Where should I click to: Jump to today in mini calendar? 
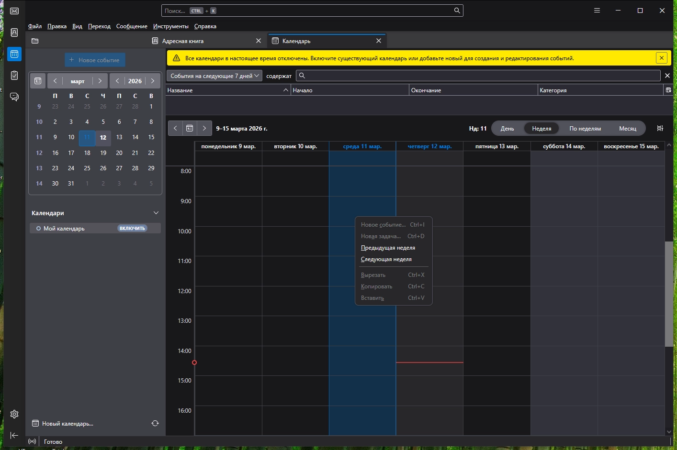tap(38, 81)
